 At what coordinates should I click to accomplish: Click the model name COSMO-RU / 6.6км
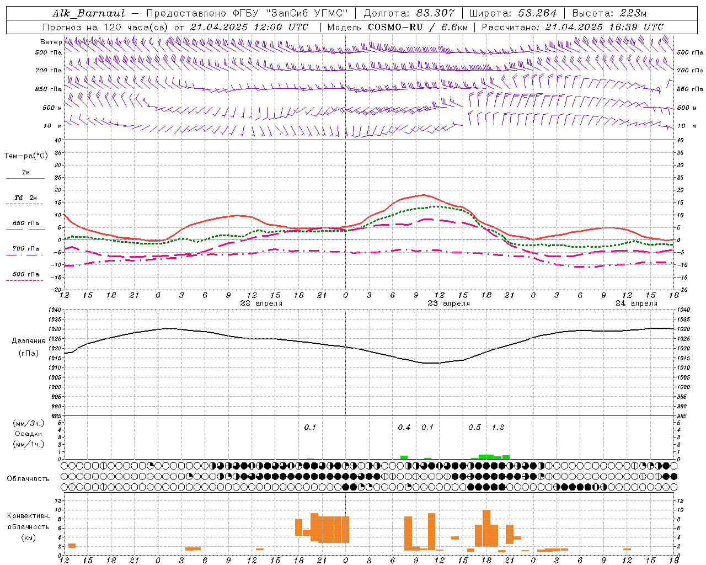coord(418,27)
